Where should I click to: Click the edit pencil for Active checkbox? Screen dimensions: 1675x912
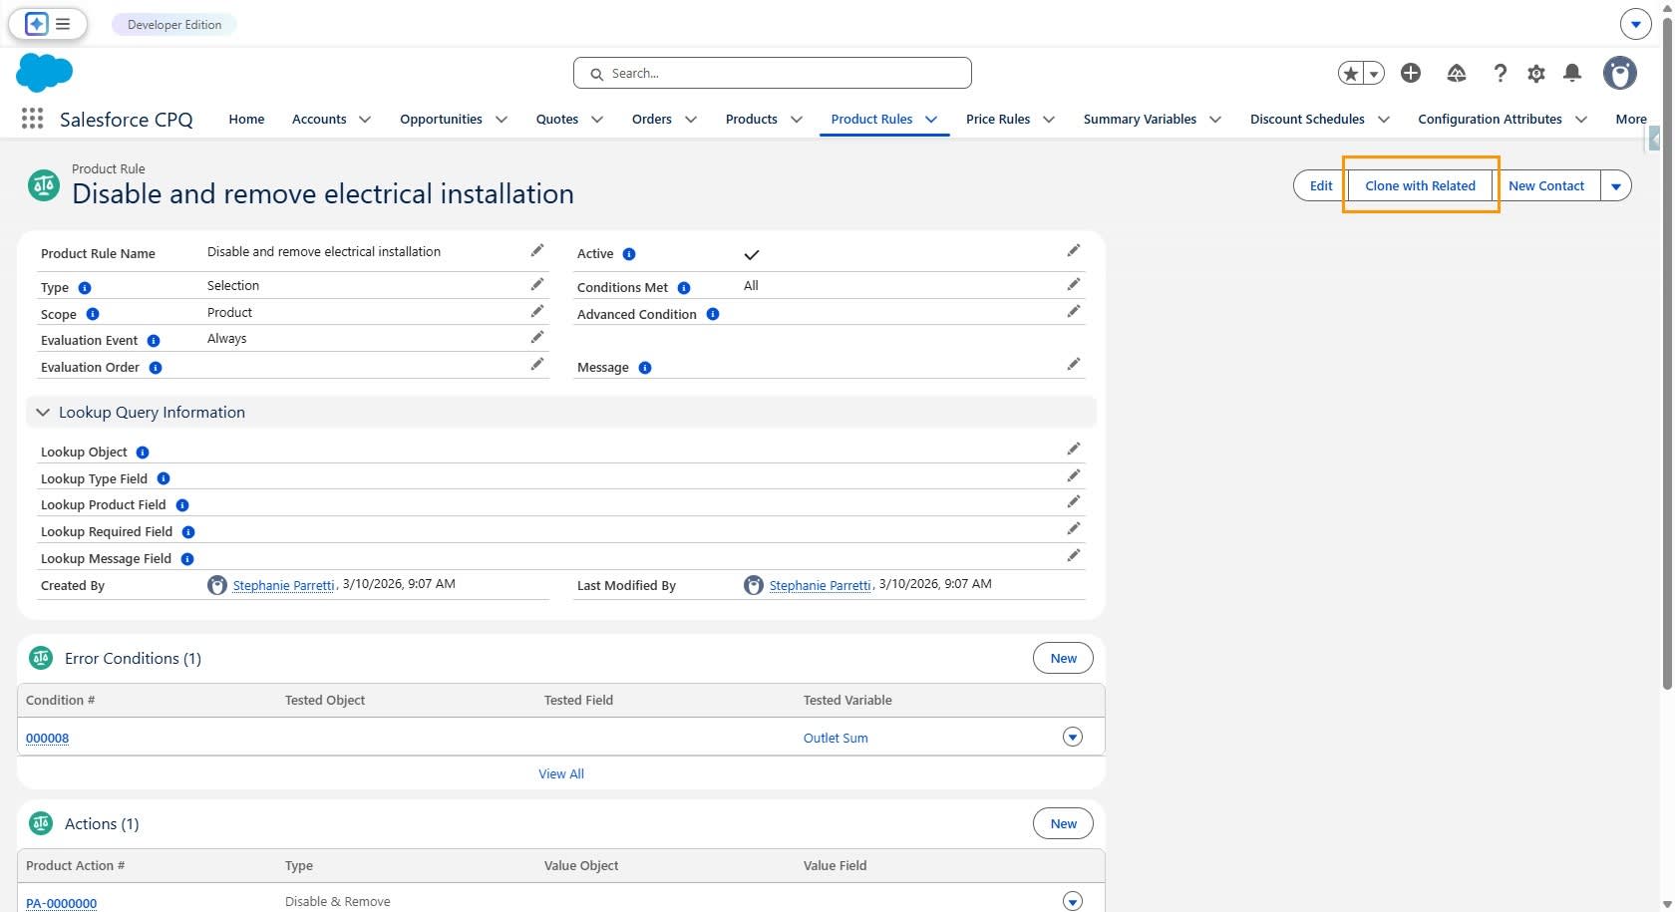tap(1074, 251)
